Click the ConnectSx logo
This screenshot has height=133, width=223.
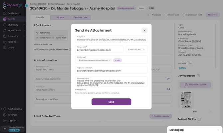pos(12,5)
